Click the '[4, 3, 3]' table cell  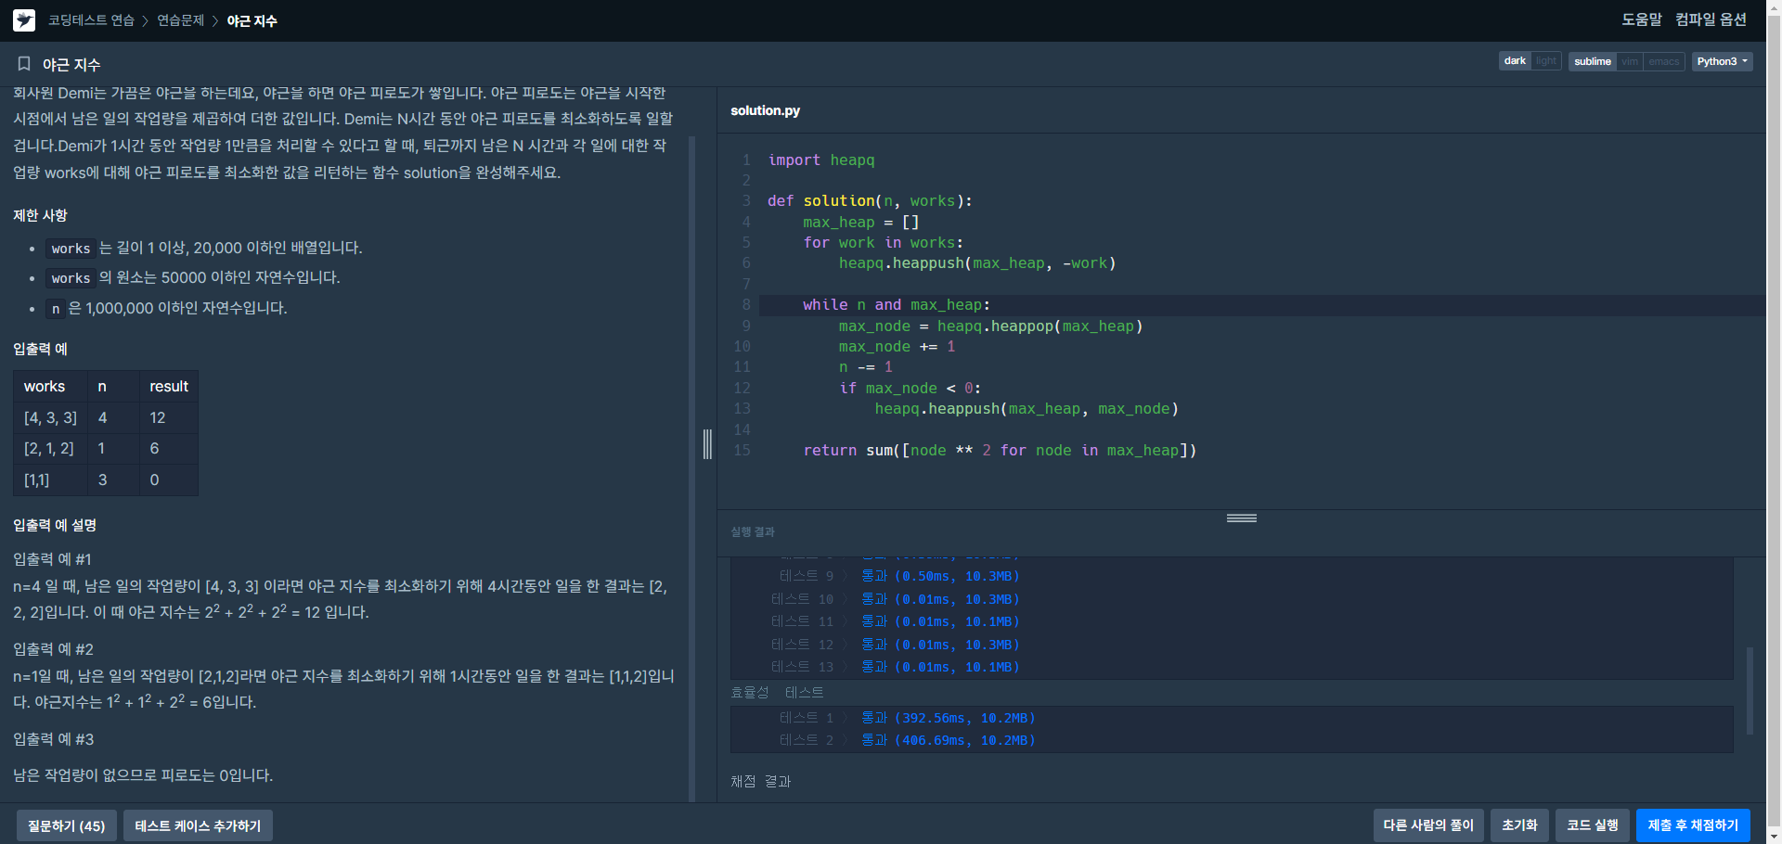pos(50,417)
